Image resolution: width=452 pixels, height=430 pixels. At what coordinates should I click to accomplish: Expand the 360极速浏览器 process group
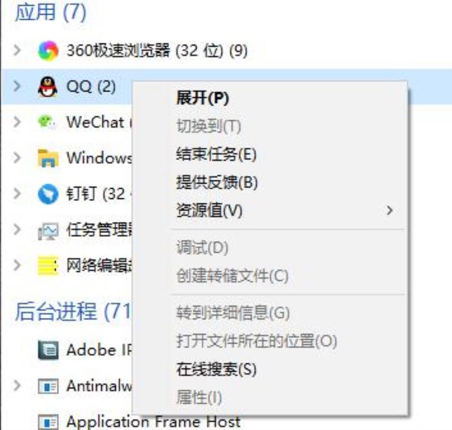click(x=18, y=50)
